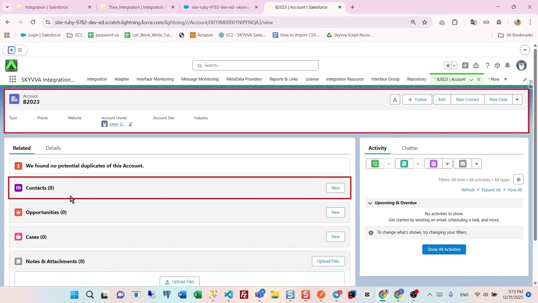Click the Salesforce Search field
Screen dimensions: 538x303
point(256,65)
